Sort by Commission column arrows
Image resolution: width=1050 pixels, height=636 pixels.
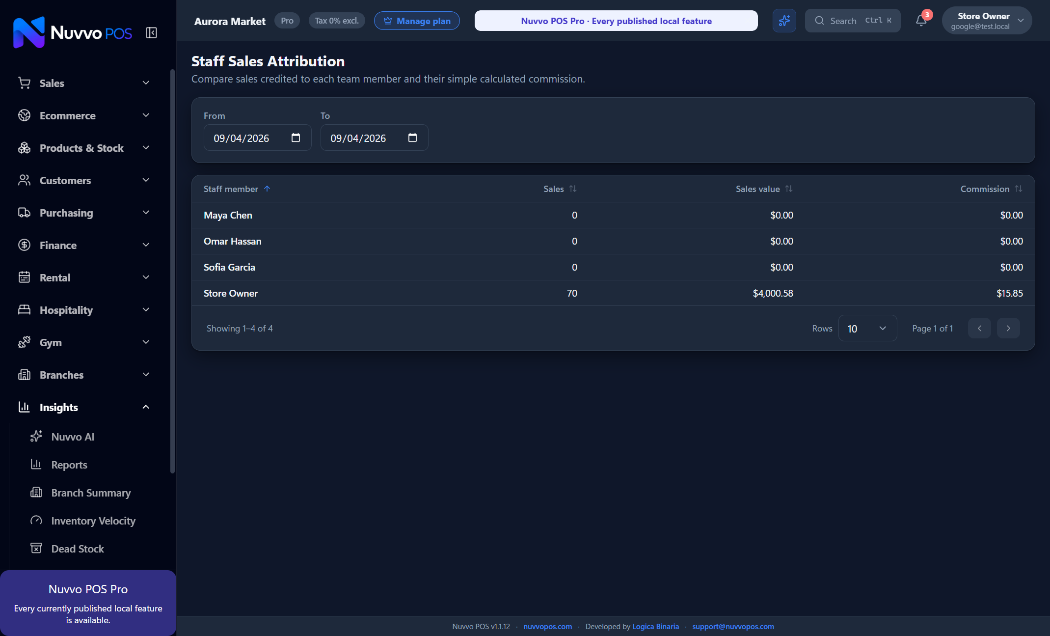[1019, 189]
